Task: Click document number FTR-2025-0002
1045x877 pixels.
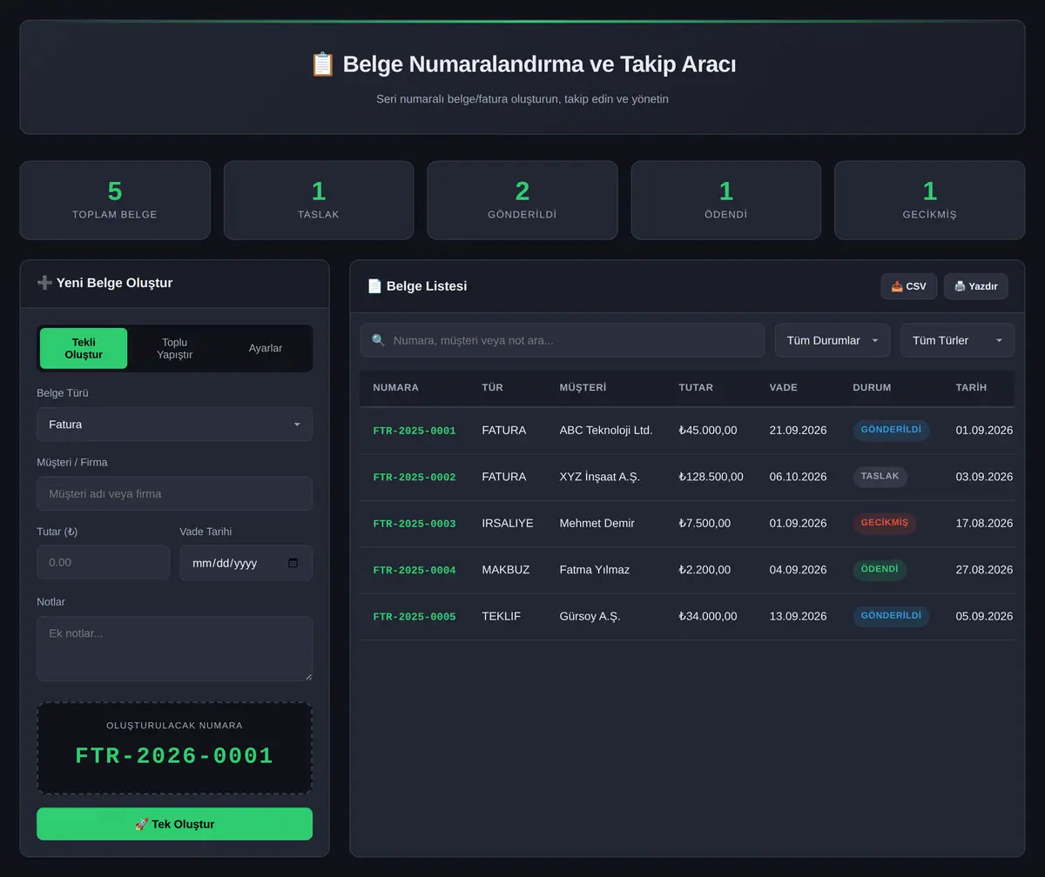Action: 415,477
